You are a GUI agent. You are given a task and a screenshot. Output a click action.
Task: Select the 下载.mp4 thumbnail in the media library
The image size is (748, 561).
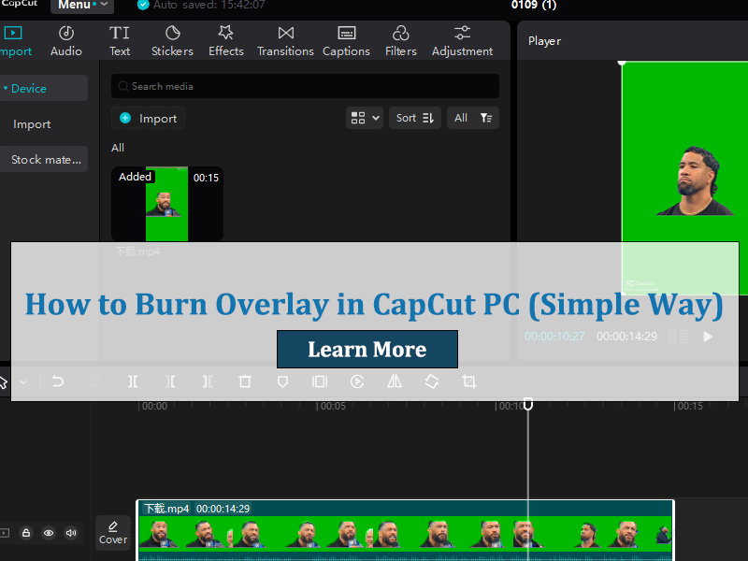pos(166,203)
